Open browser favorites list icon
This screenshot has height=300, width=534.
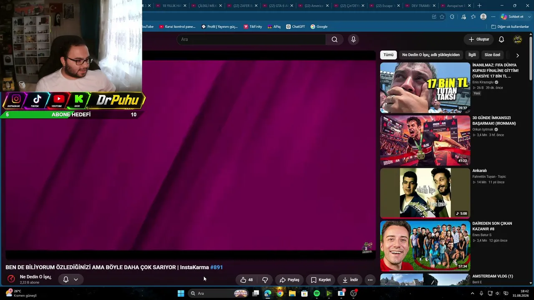[x=473, y=17]
